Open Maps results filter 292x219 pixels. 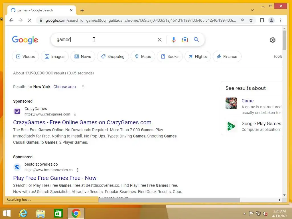[x=143, y=56]
